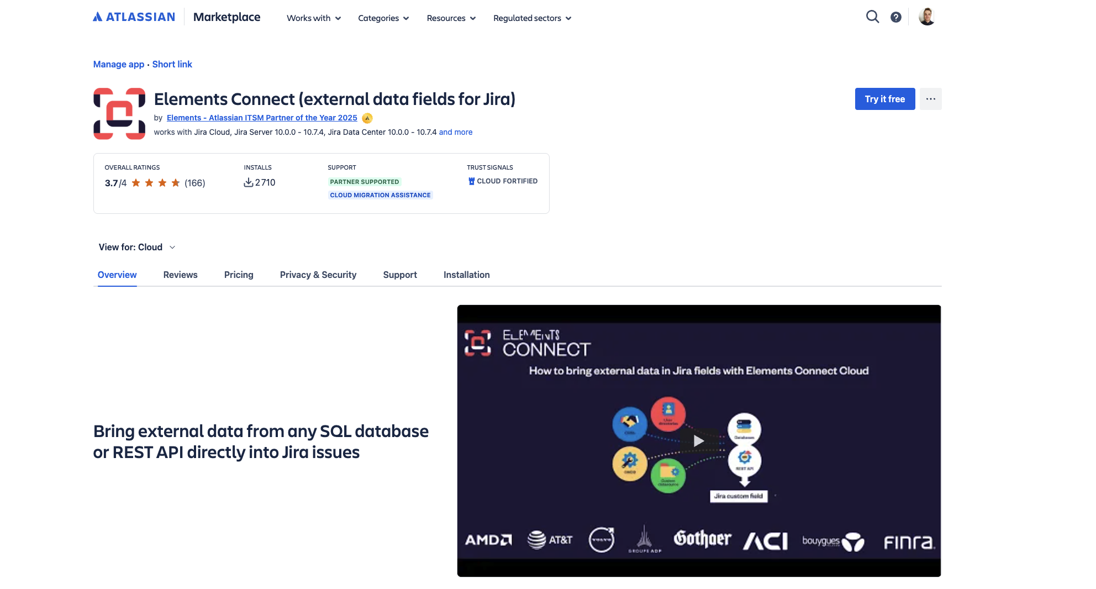The image size is (1096, 589).
Task: Switch to the Support tab
Action: (400, 275)
